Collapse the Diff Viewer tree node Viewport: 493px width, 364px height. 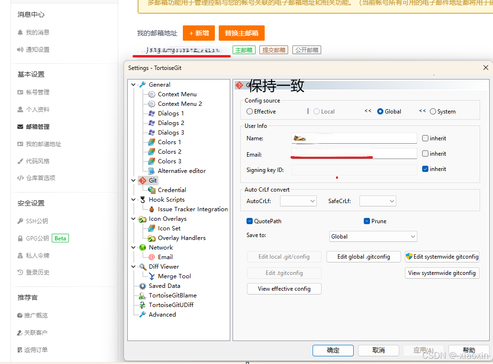tap(134, 267)
